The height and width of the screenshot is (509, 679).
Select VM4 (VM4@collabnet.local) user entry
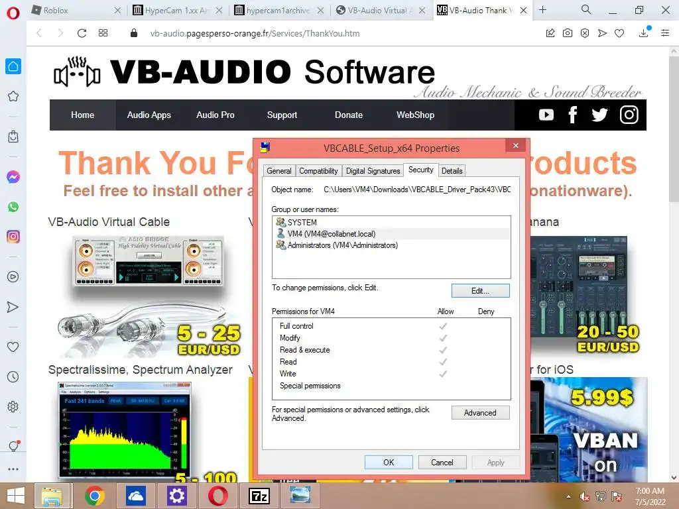391,234
